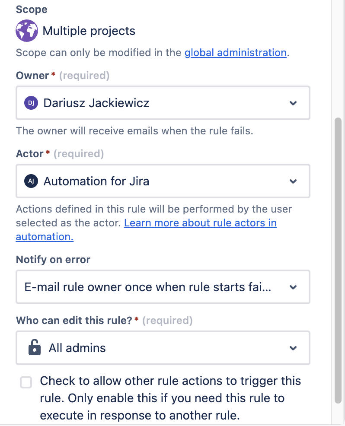Expand the Who can edit this rule dropdown
The image size is (345, 426).
click(293, 347)
